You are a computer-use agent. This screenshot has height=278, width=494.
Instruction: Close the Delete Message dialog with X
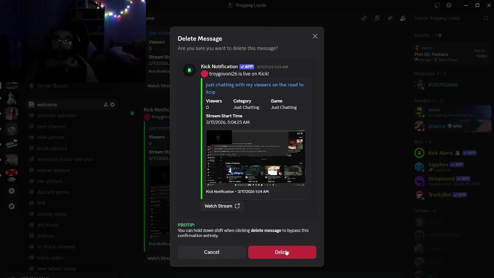click(315, 36)
